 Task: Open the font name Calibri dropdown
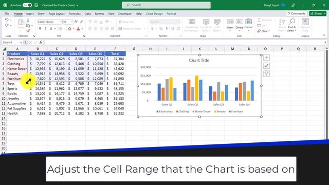pos(61,22)
